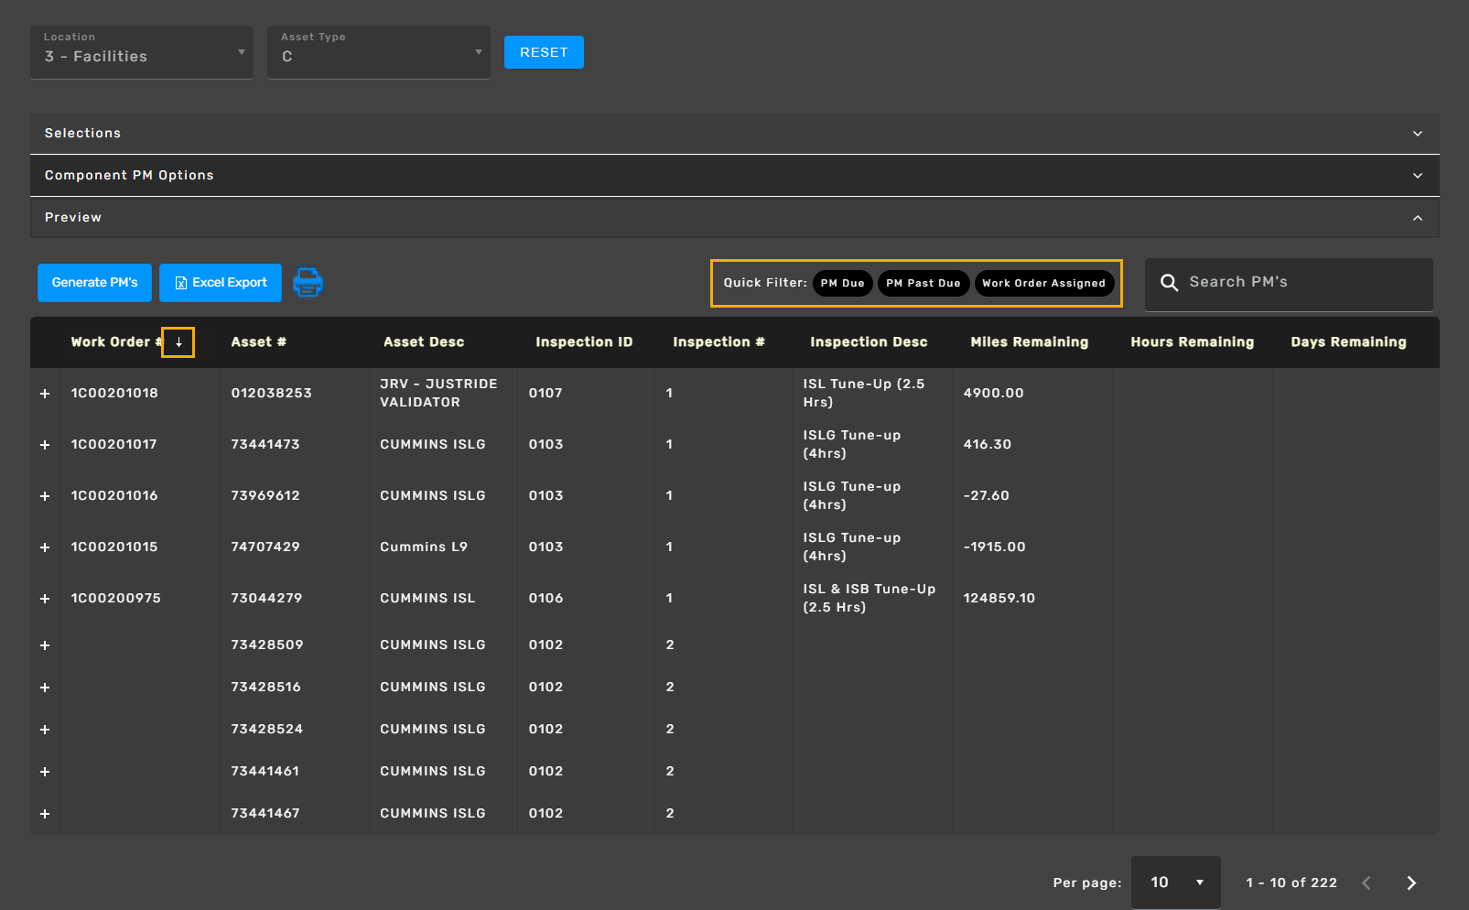The width and height of the screenshot is (1469, 910).
Task: Click the Generate PM's button
Action: click(94, 283)
